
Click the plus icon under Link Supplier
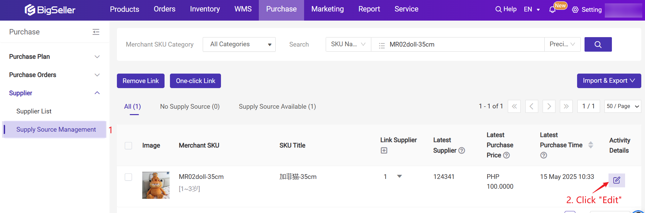click(384, 151)
